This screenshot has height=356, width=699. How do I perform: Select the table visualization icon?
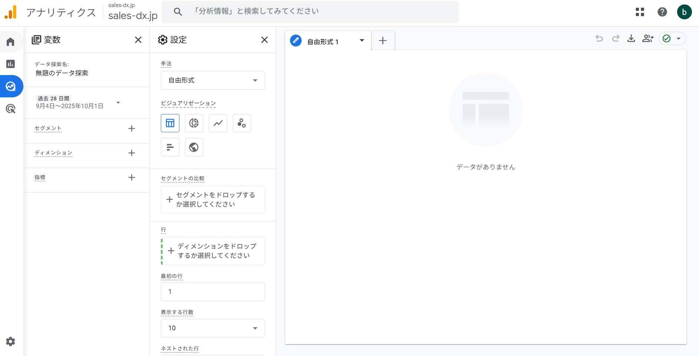tap(170, 123)
